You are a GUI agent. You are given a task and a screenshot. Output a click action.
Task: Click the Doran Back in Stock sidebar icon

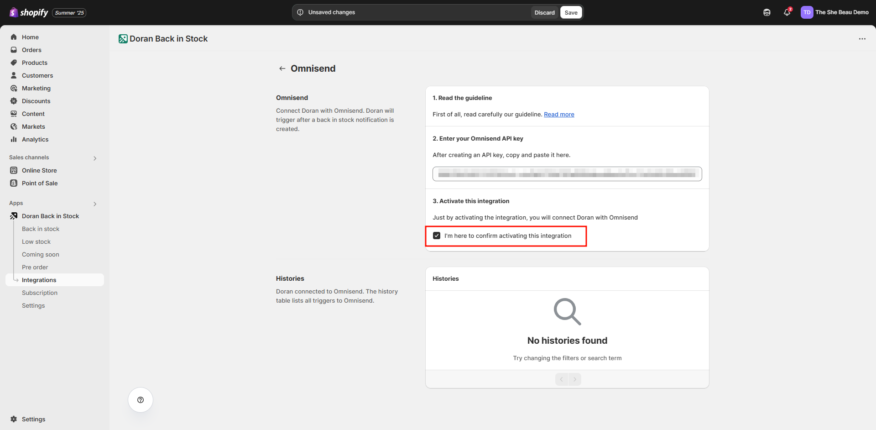(x=14, y=216)
